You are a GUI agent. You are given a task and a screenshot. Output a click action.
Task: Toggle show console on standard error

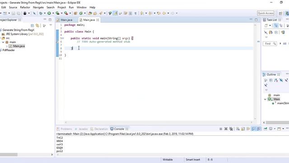(259, 129)
